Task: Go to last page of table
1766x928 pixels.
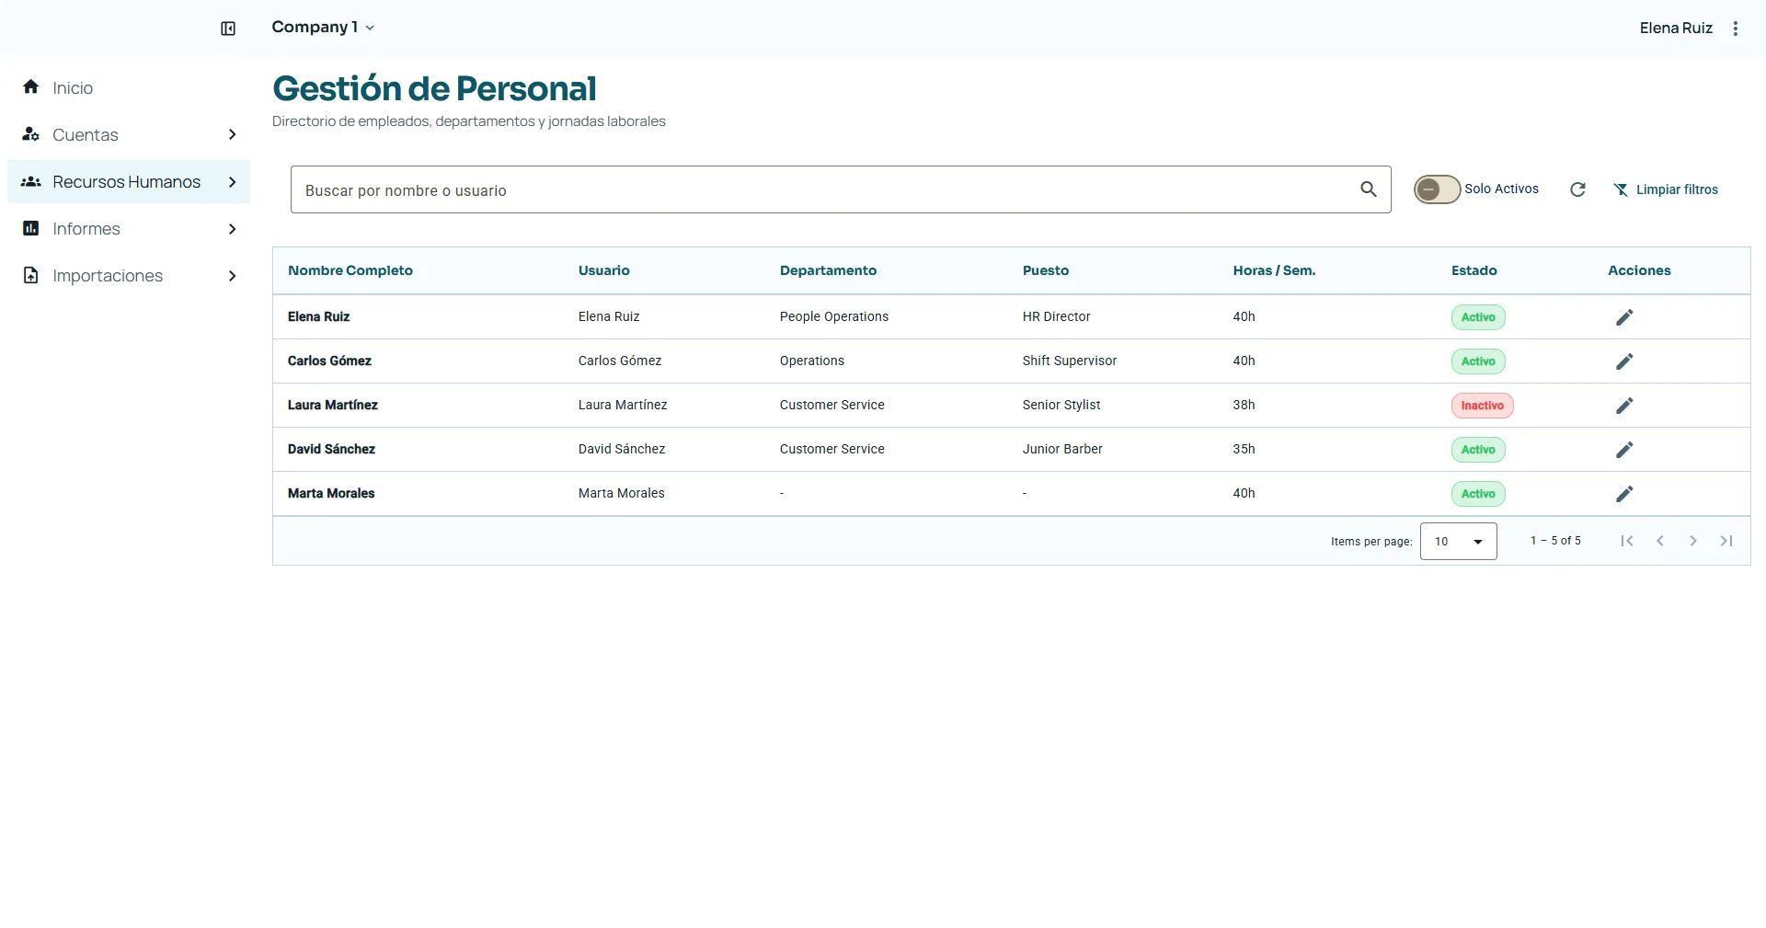Action: [x=1726, y=541]
